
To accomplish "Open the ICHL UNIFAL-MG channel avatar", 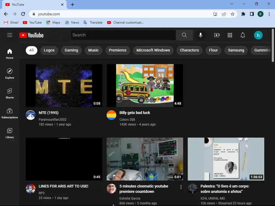I will 192,189.
